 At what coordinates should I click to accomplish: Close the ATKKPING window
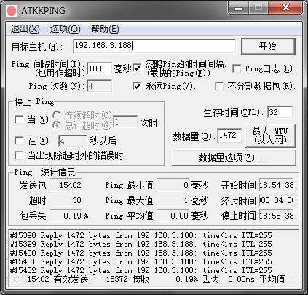(x=285, y=8)
